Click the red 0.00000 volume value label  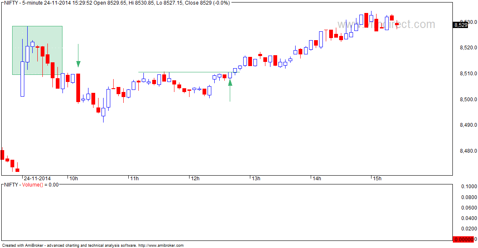(x=463, y=240)
